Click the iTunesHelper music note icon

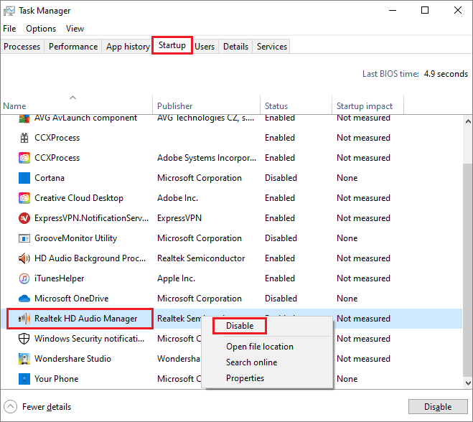[24, 278]
